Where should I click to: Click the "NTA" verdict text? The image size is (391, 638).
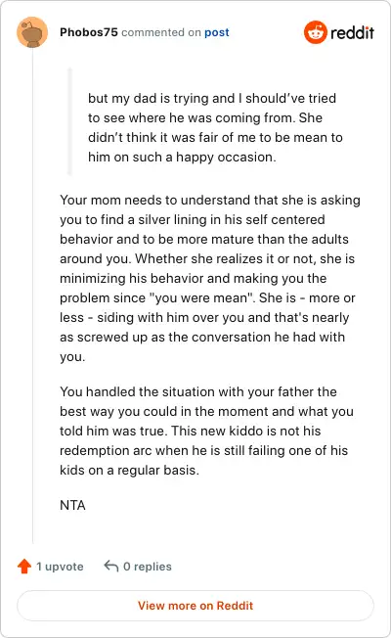coord(72,505)
